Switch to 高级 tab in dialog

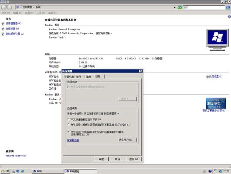pyautogui.click(x=88, y=77)
